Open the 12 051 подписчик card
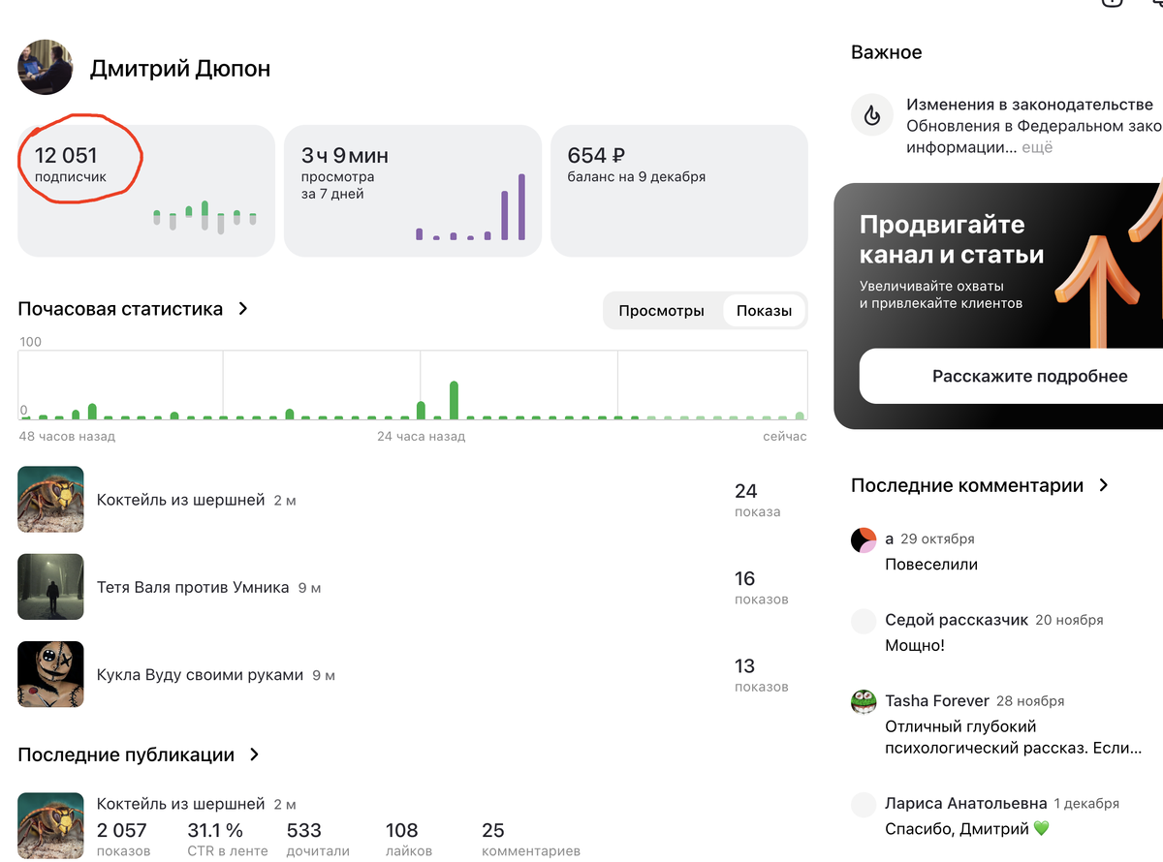Screen dimensions: 1163x862 point(146,191)
